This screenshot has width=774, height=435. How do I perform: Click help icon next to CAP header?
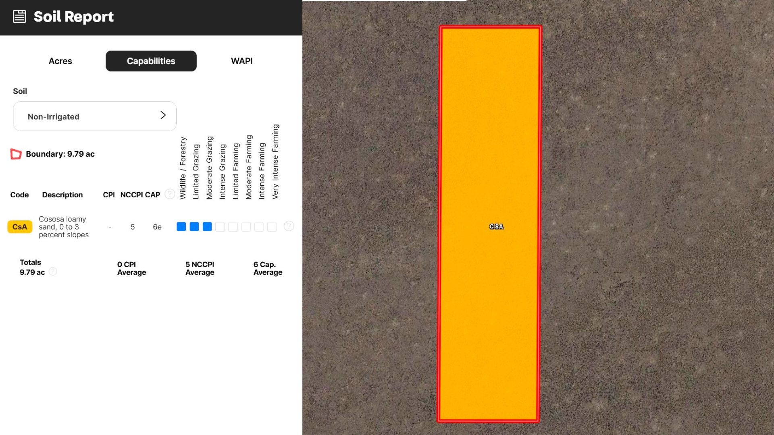(x=170, y=194)
